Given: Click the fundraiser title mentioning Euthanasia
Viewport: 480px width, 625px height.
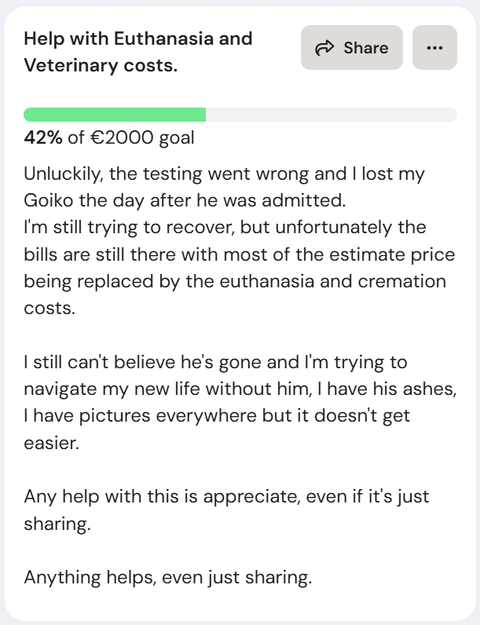Looking at the screenshot, I should [x=138, y=38].
